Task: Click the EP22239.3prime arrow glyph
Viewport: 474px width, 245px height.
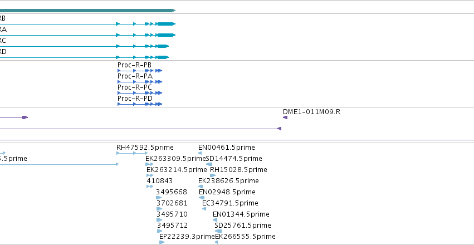Action: pyautogui.click(x=162, y=242)
